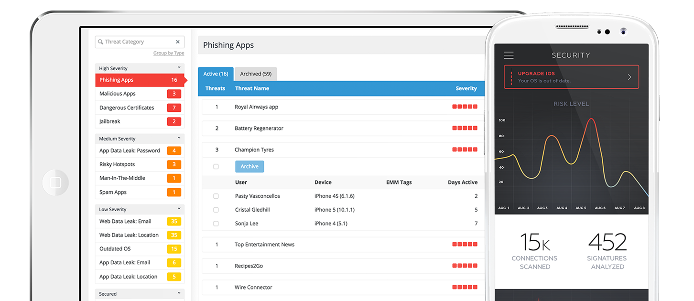This screenshot has width=694, height=301.
Task: Check the box for Cristal Gledhill
Action: [x=216, y=210]
